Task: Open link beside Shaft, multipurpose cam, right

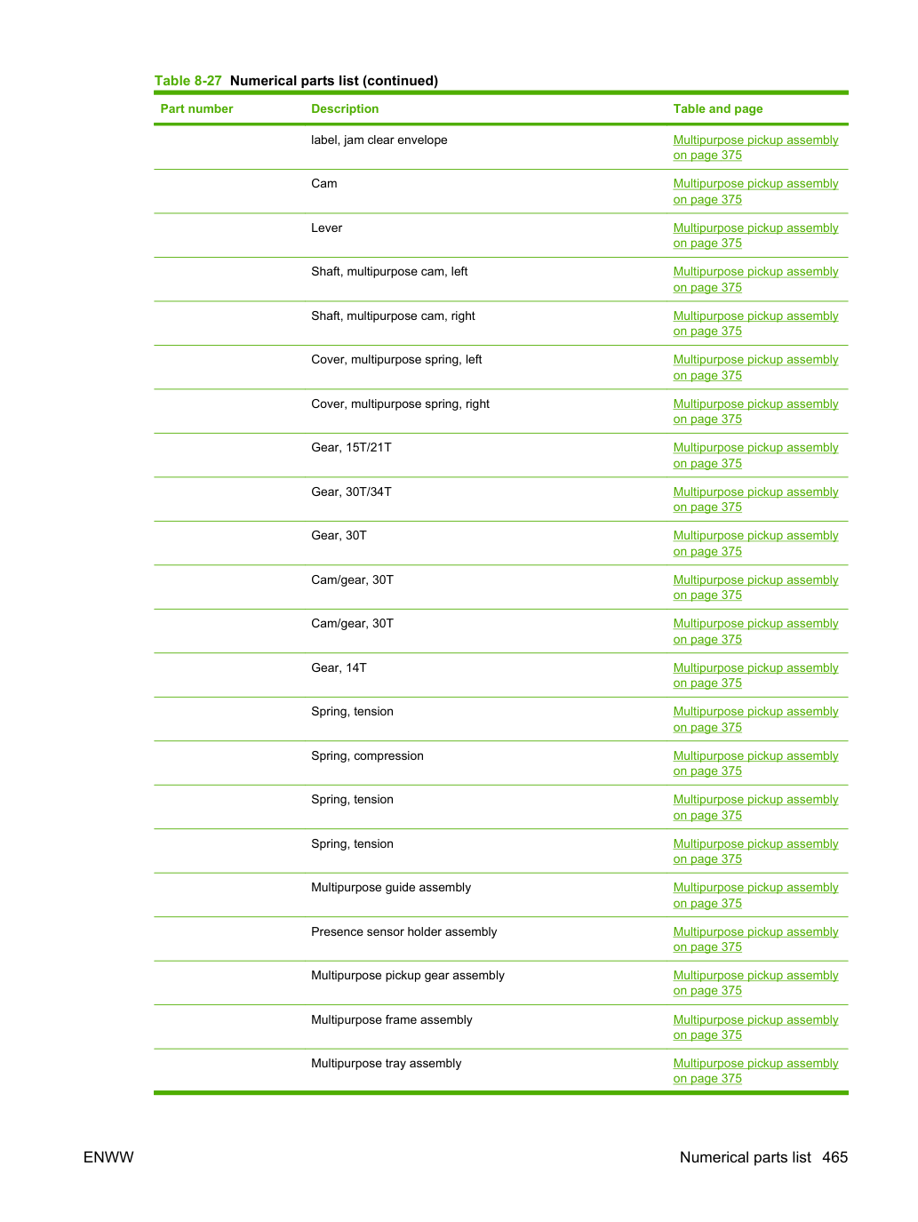Action: tap(755, 323)
